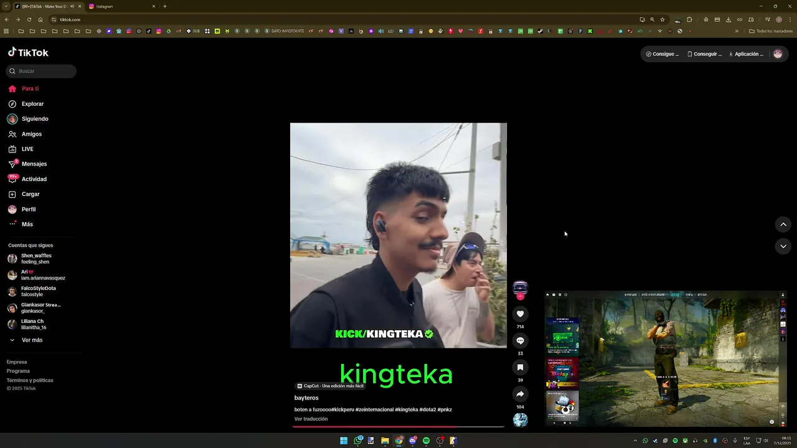The height and width of the screenshot is (448, 797).
Task: Open the Cargar upload page
Action: [x=24, y=194]
